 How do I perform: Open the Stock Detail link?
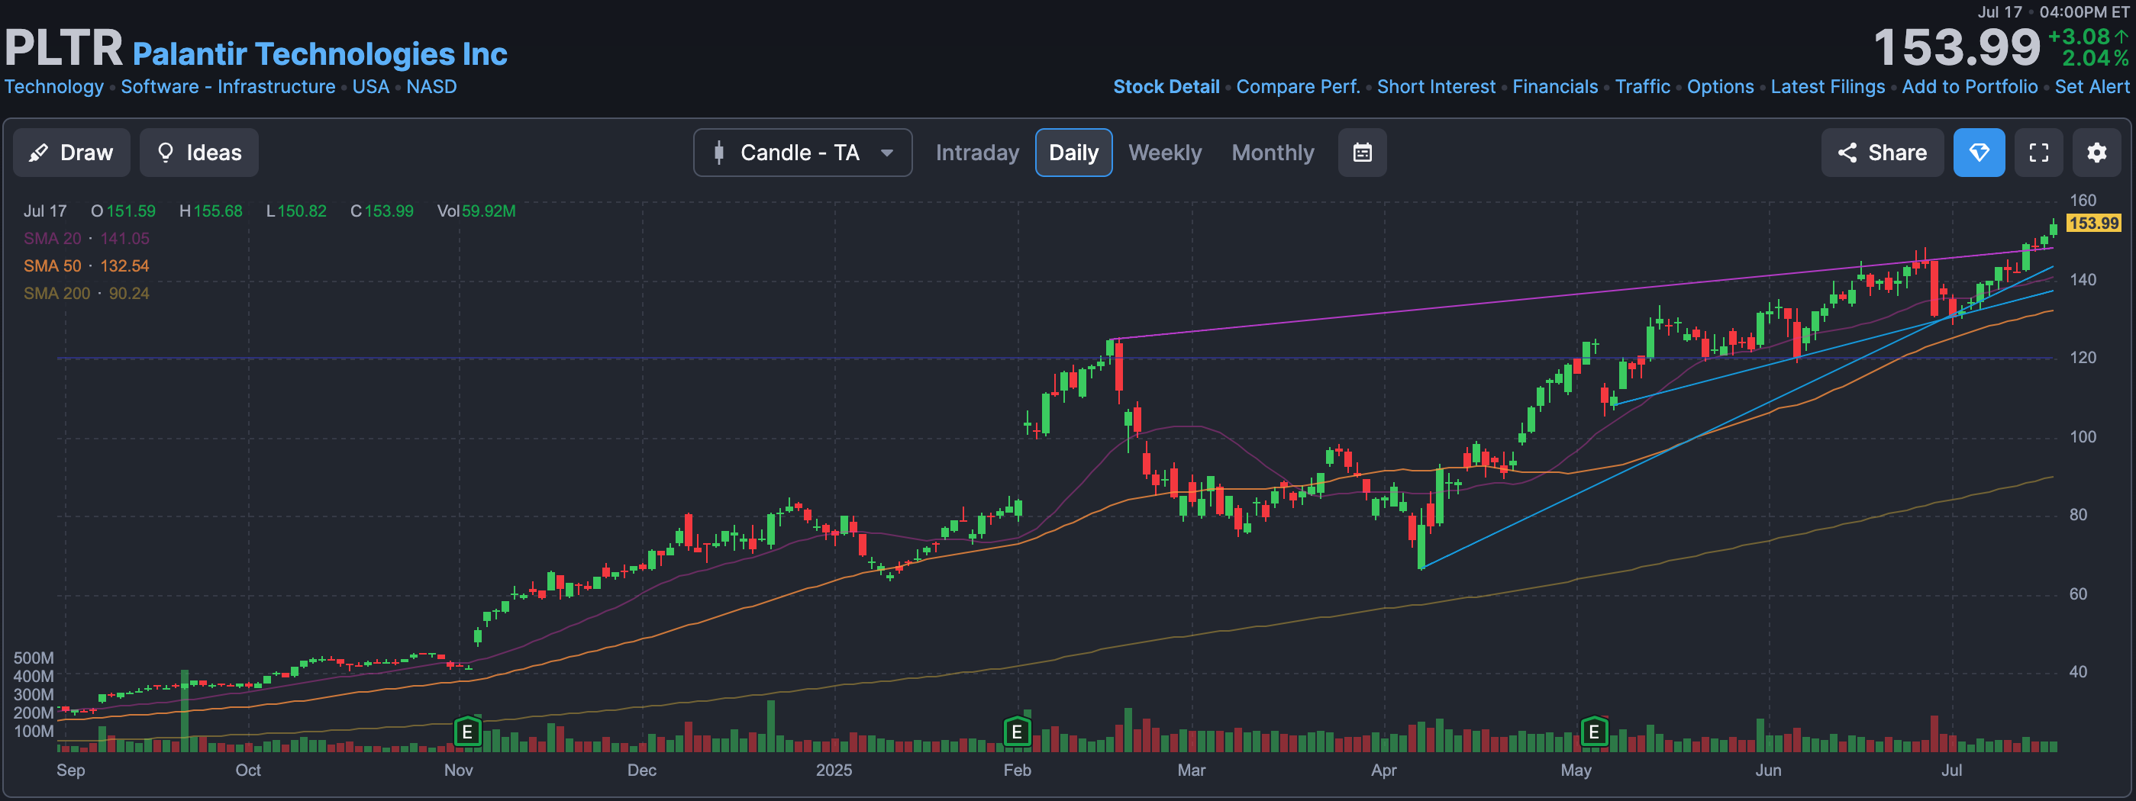(x=1166, y=87)
